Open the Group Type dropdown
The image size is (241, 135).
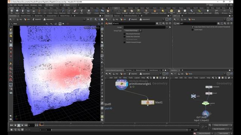coord(133,31)
